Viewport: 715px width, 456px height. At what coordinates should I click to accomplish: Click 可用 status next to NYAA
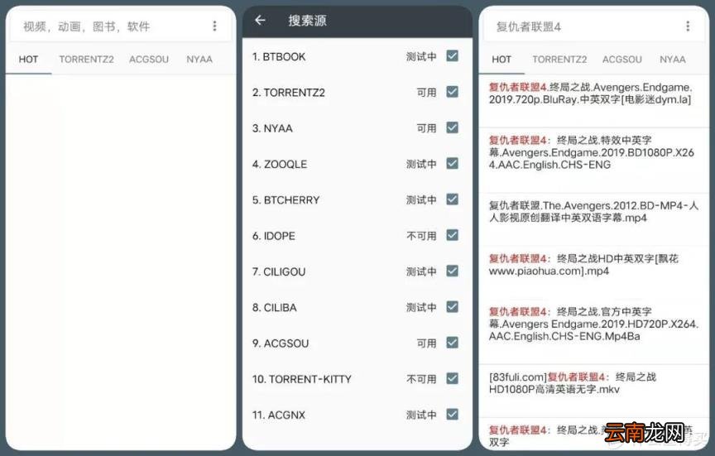click(x=426, y=128)
